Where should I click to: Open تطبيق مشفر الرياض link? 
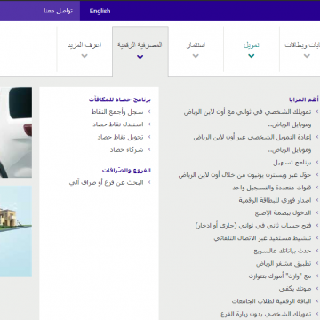click(284, 263)
